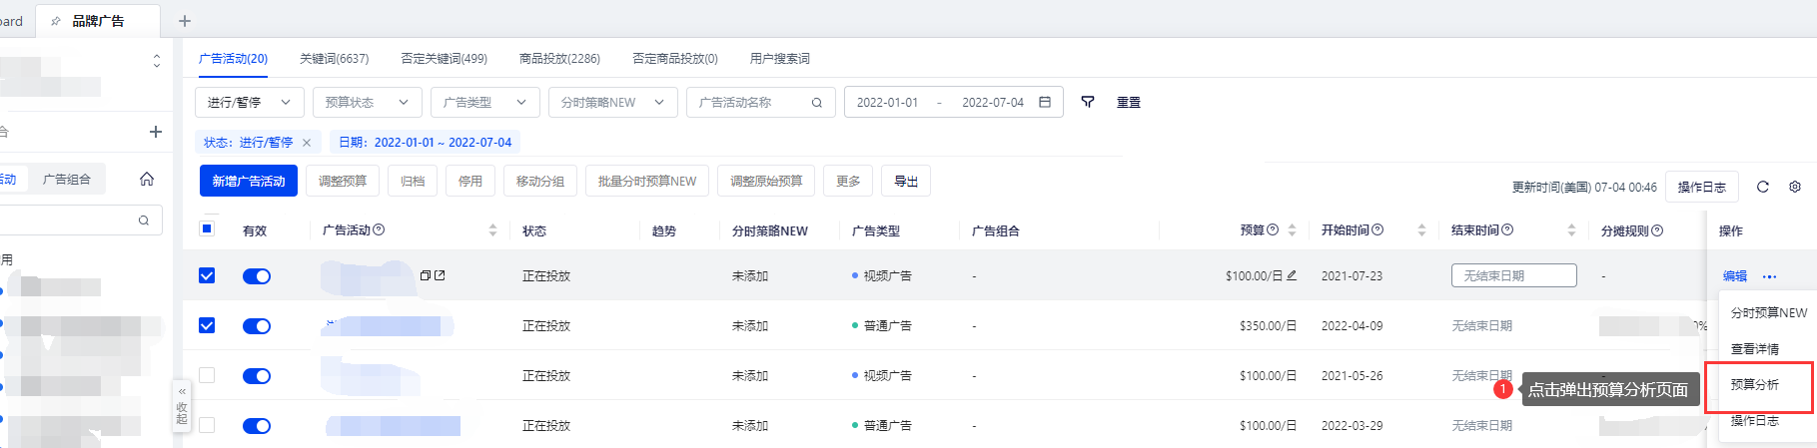Click the sidebar search magnifier icon
The width and height of the screenshot is (1817, 448).
pos(144,221)
